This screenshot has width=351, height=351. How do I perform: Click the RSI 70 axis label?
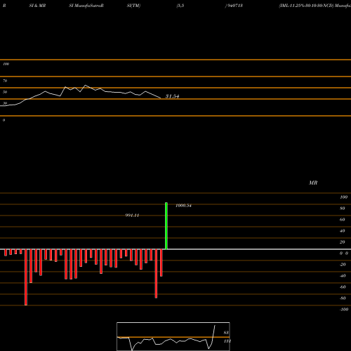click(x=5, y=81)
